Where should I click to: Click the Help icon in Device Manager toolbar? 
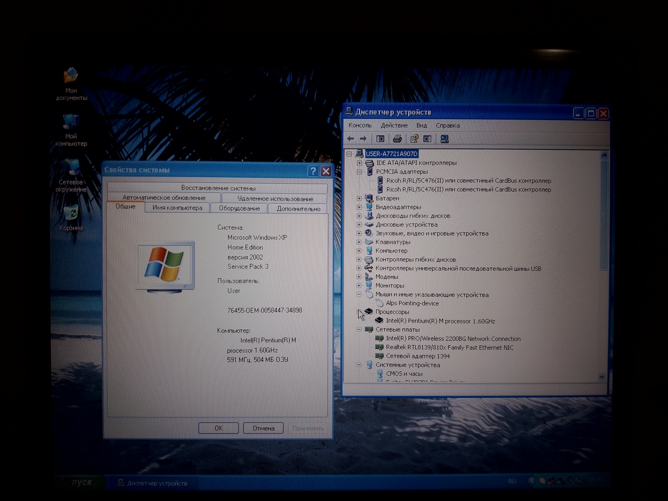click(x=427, y=138)
